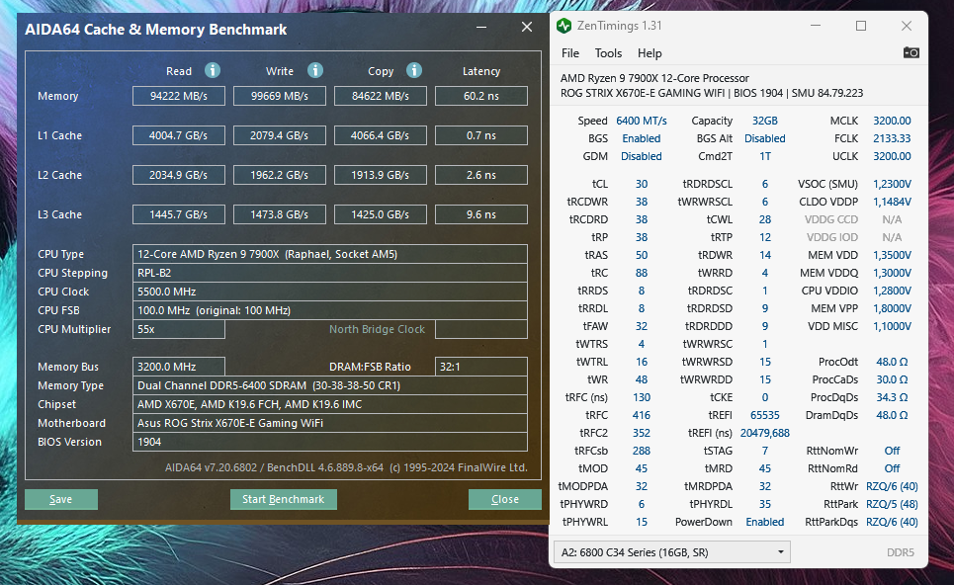Expand the A2: 6800 C34 Series module dropdown
This screenshot has width=954, height=585.
point(671,552)
